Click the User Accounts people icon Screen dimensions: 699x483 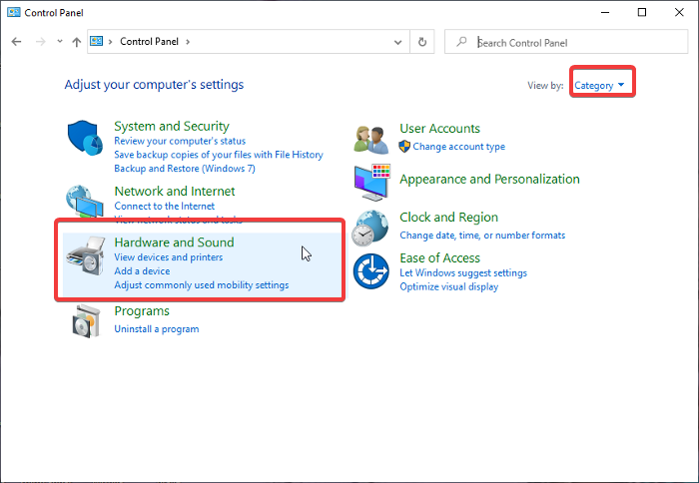[371, 139]
